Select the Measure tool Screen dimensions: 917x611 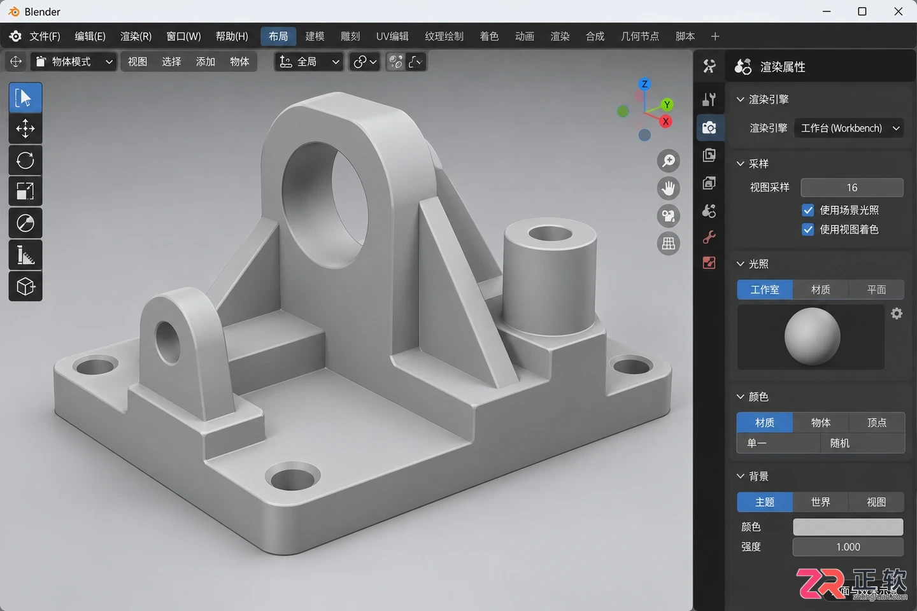(25, 255)
